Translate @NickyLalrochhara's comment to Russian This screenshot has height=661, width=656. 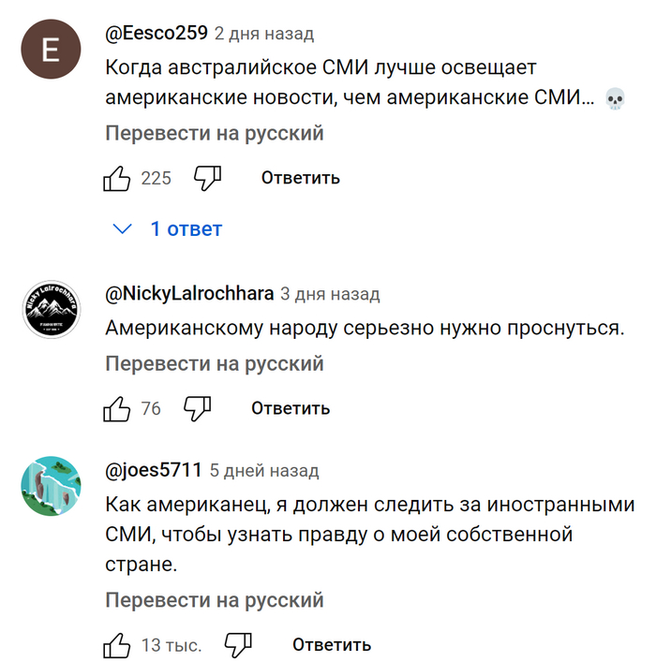tap(215, 363)
